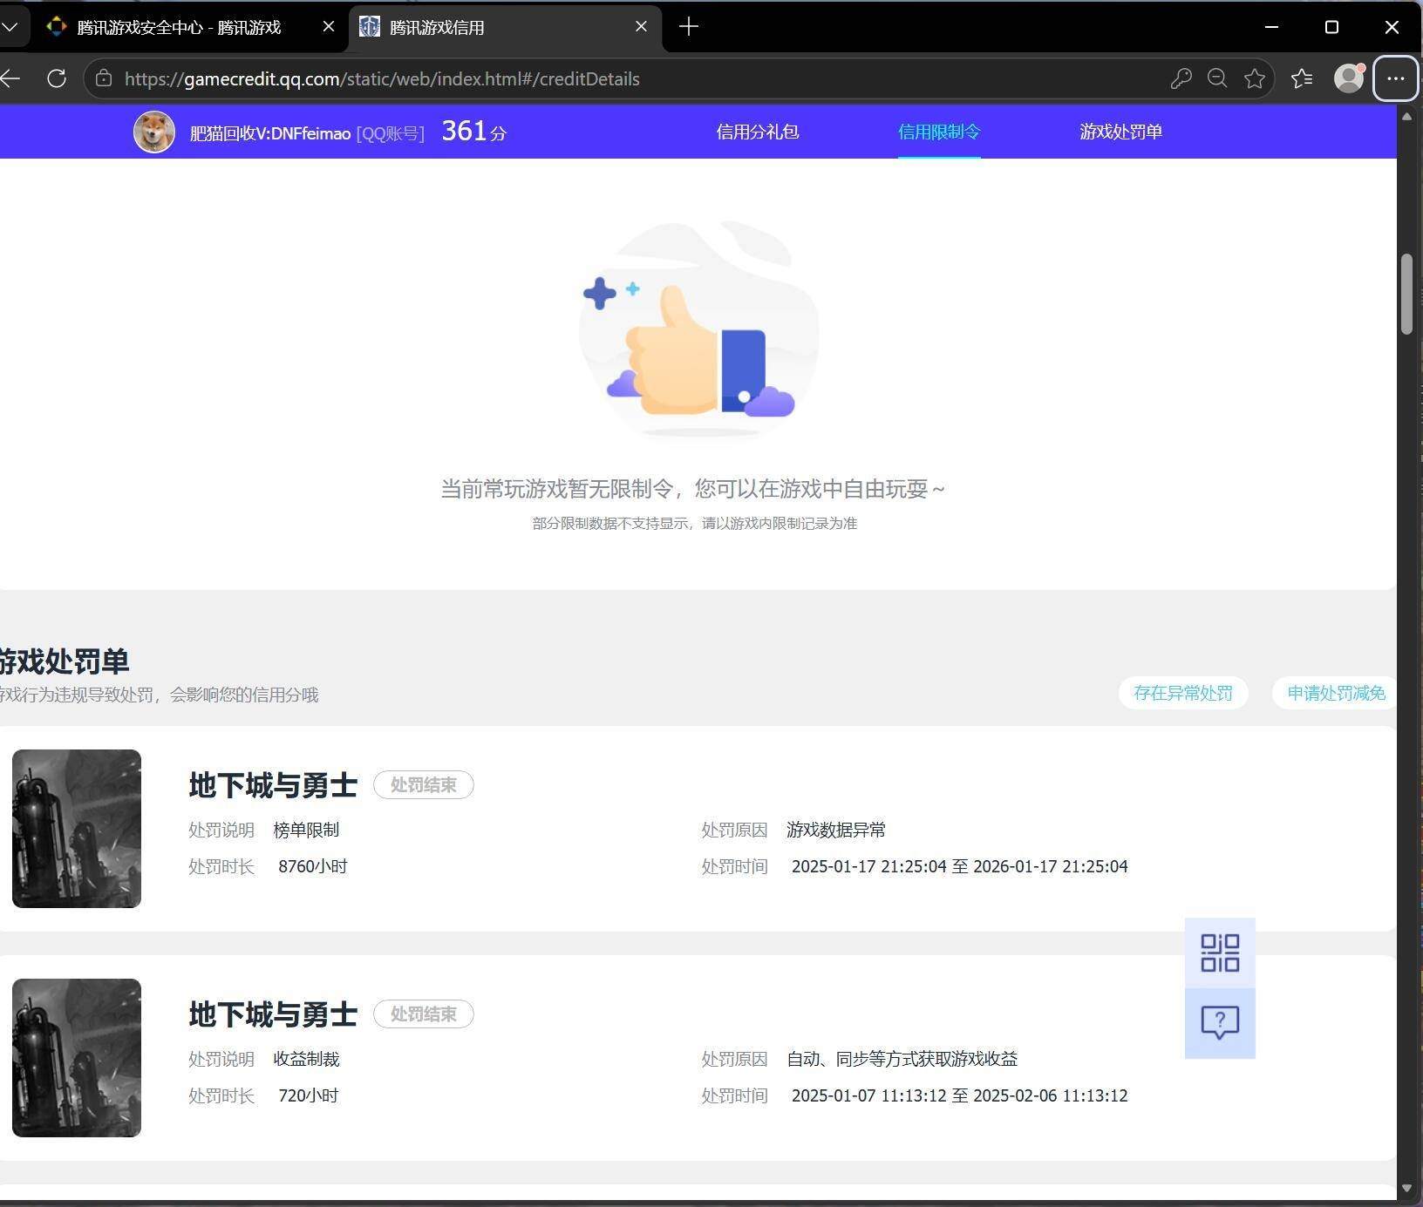Bookmark page with the star icon
The height and width of the screenshot is (1207, 1423).
pos(1255,78)
